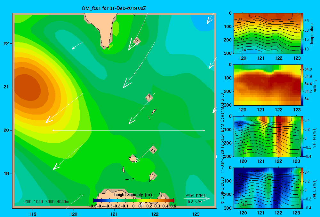Click longitude tick label 122 on main map
Screen dimensions: 320x217
point(155,214)
